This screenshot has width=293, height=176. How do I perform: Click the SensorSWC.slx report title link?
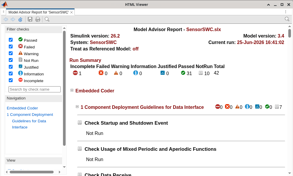point(204,29)
